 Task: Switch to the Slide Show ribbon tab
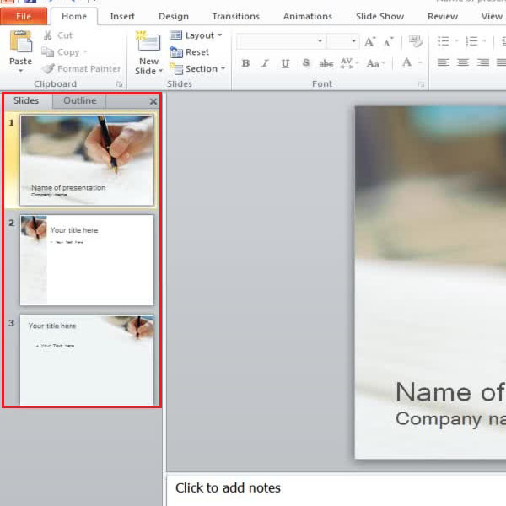[379, 17]
